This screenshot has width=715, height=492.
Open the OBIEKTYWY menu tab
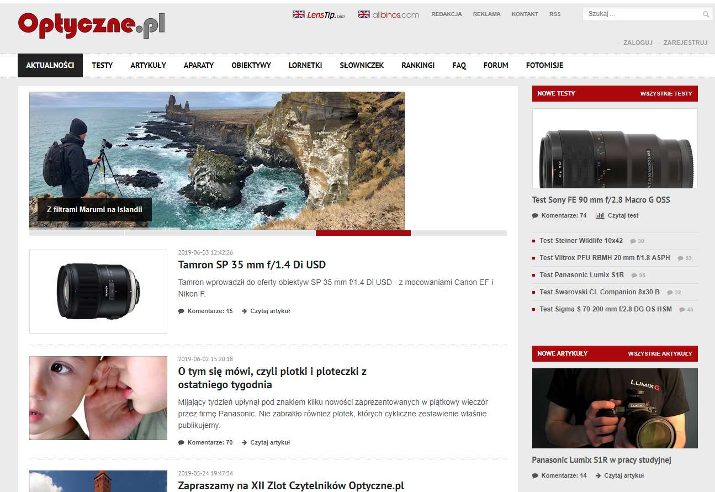click(x=251, y=65)
